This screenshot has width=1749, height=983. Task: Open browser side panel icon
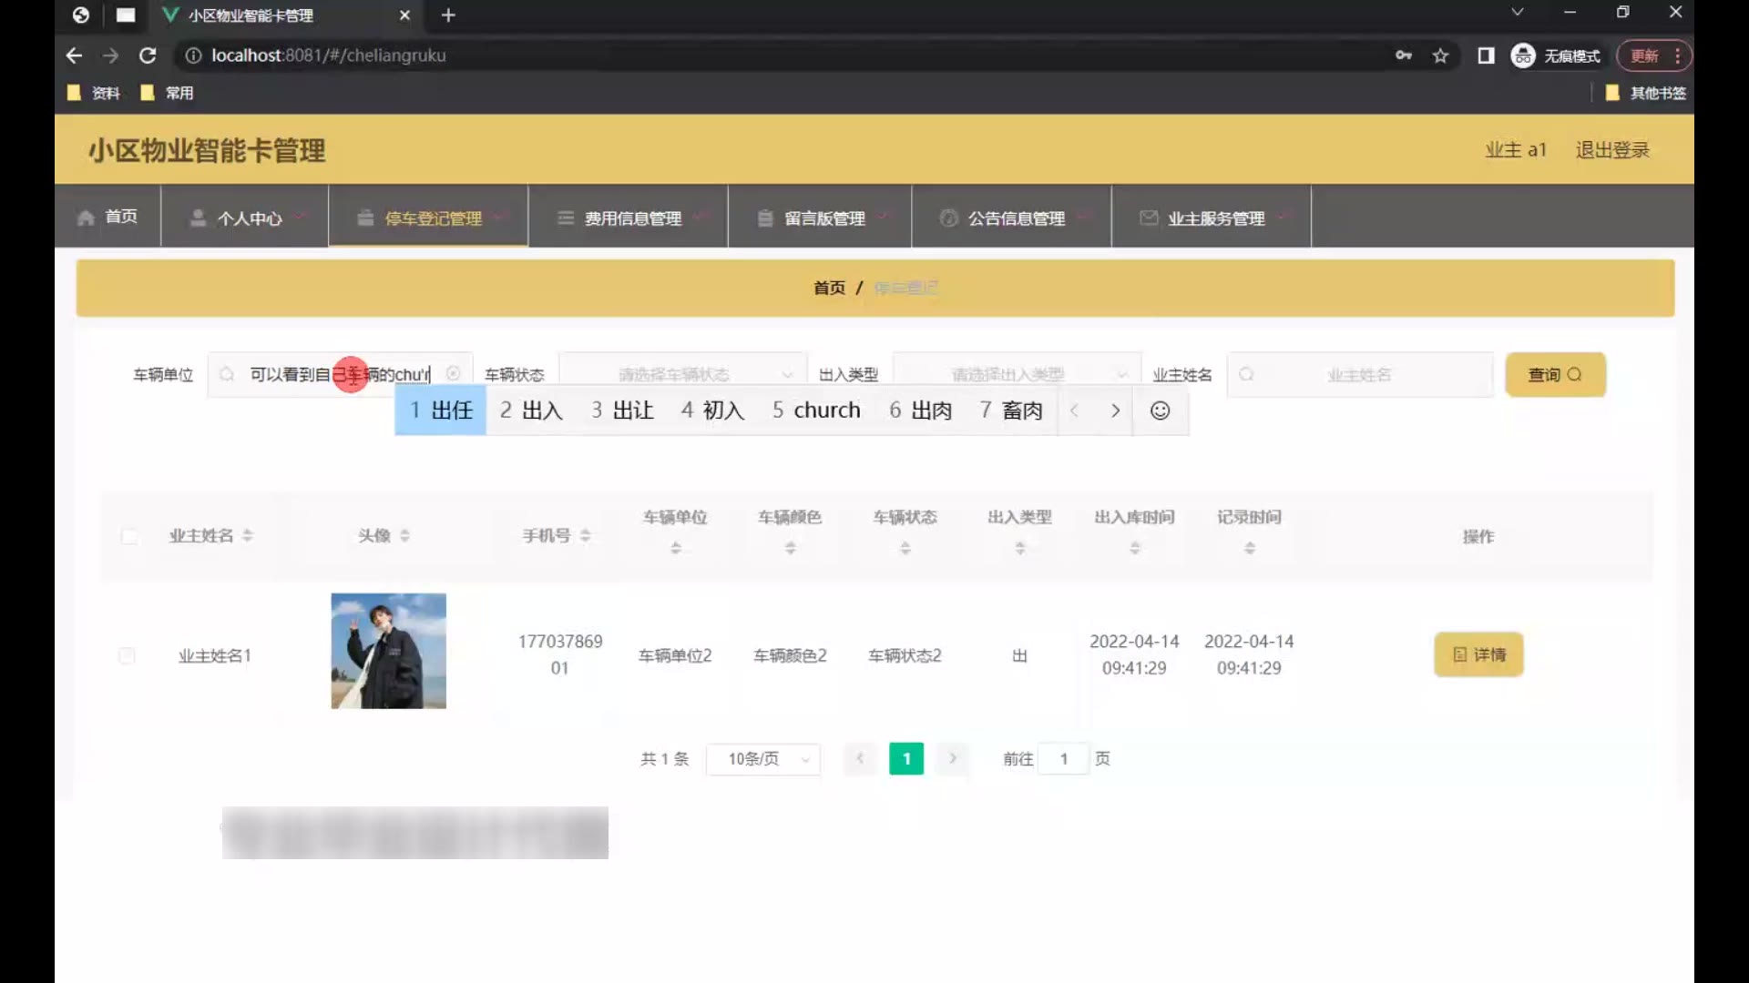point(1486,56)
